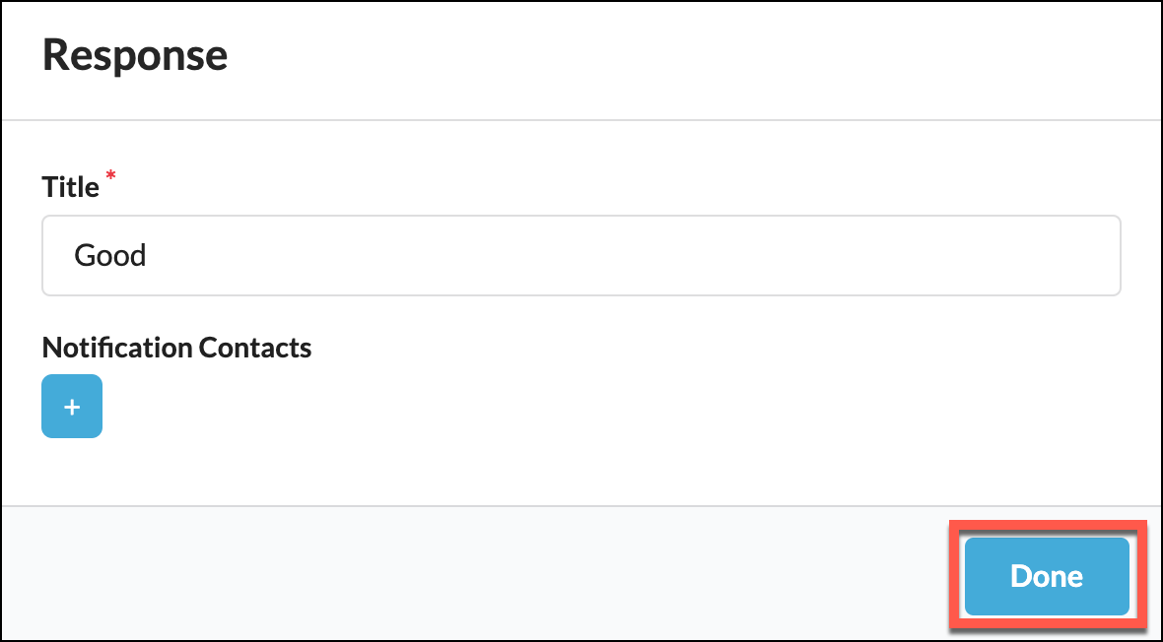
Task: Focus the field containing "Good"
Action: (581, 256)
